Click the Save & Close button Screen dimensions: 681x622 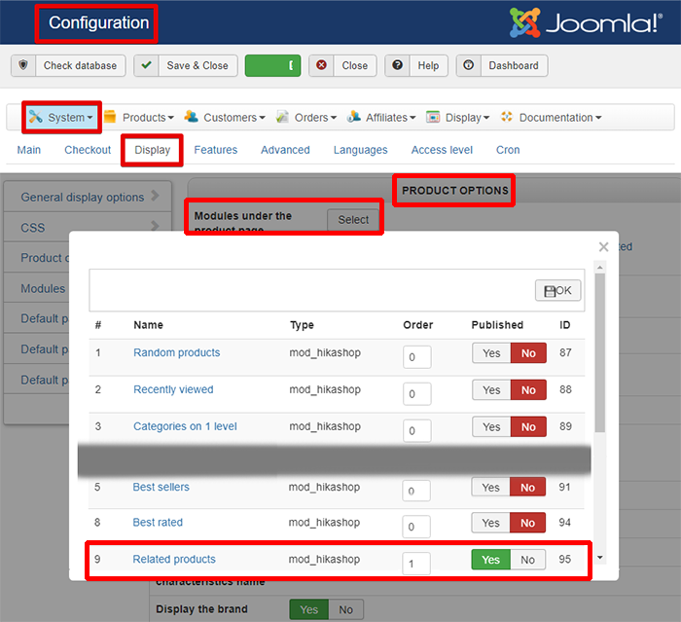[186, 65]
